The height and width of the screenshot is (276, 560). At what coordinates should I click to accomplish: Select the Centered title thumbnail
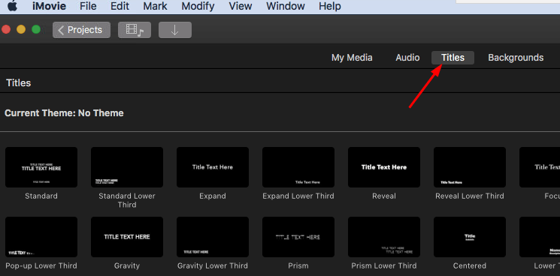click(470, 237)
